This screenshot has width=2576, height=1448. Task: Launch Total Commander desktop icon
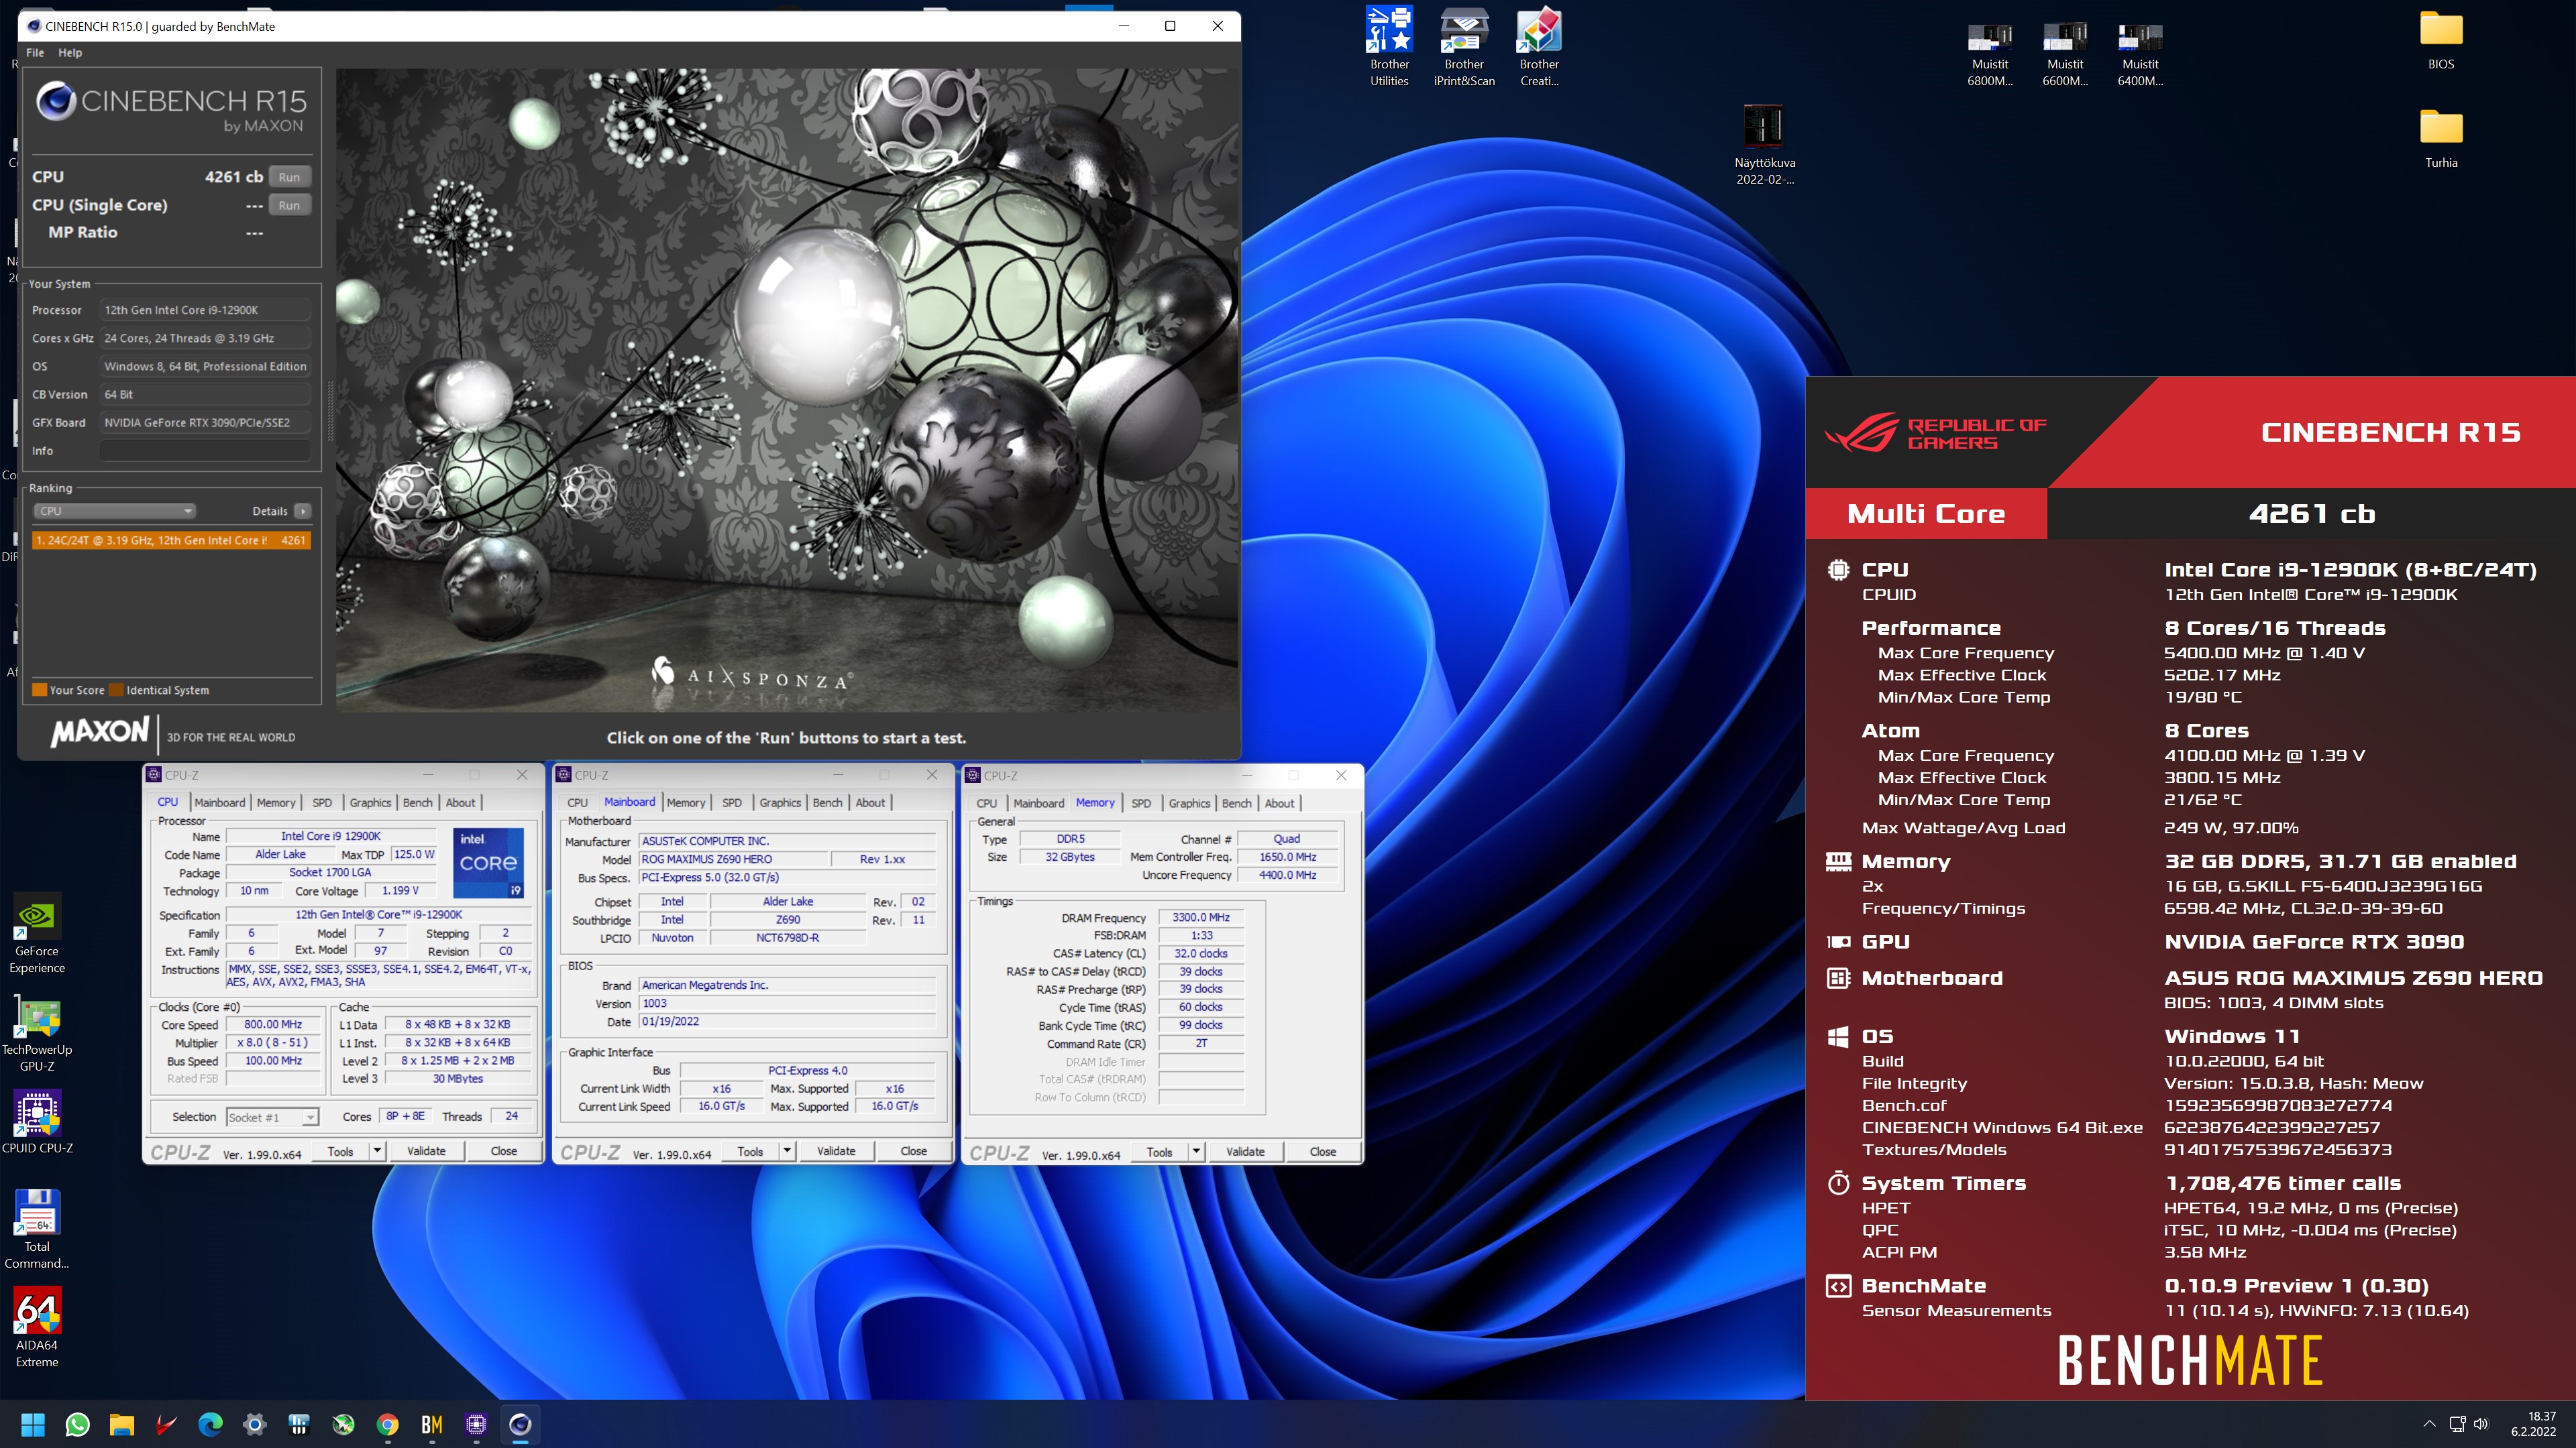(x=37, y=1229)
